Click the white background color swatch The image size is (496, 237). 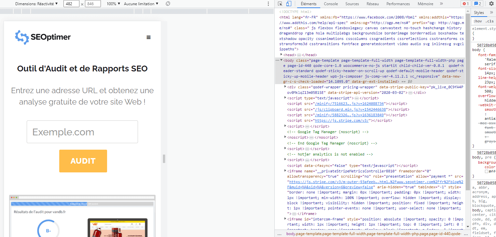[x=486, y=171]
